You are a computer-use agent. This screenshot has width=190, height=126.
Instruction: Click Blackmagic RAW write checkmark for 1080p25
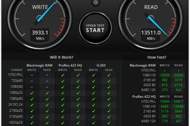click(x=32, y=93)
